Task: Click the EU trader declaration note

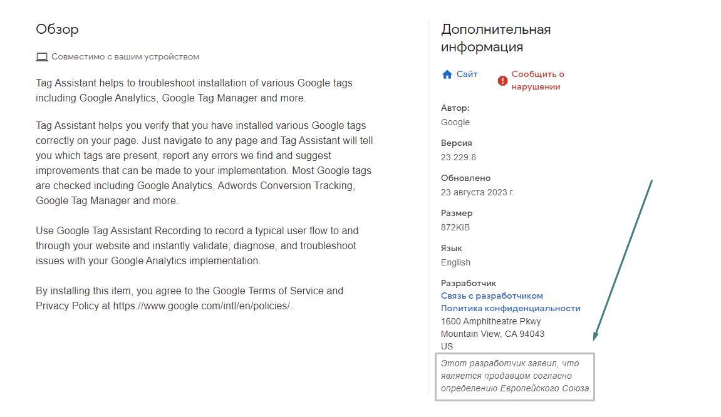Action: coord(515,376)
